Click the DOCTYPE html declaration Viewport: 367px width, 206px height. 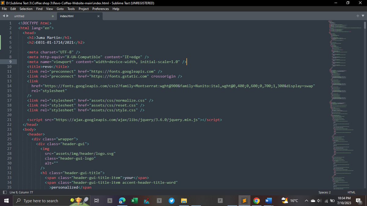pos(35,23)
